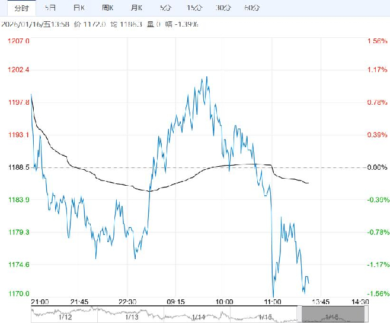Select 1/14 in the bottom navigator strip
Viewport: 390px width, 323px height.
pos(198,318)
